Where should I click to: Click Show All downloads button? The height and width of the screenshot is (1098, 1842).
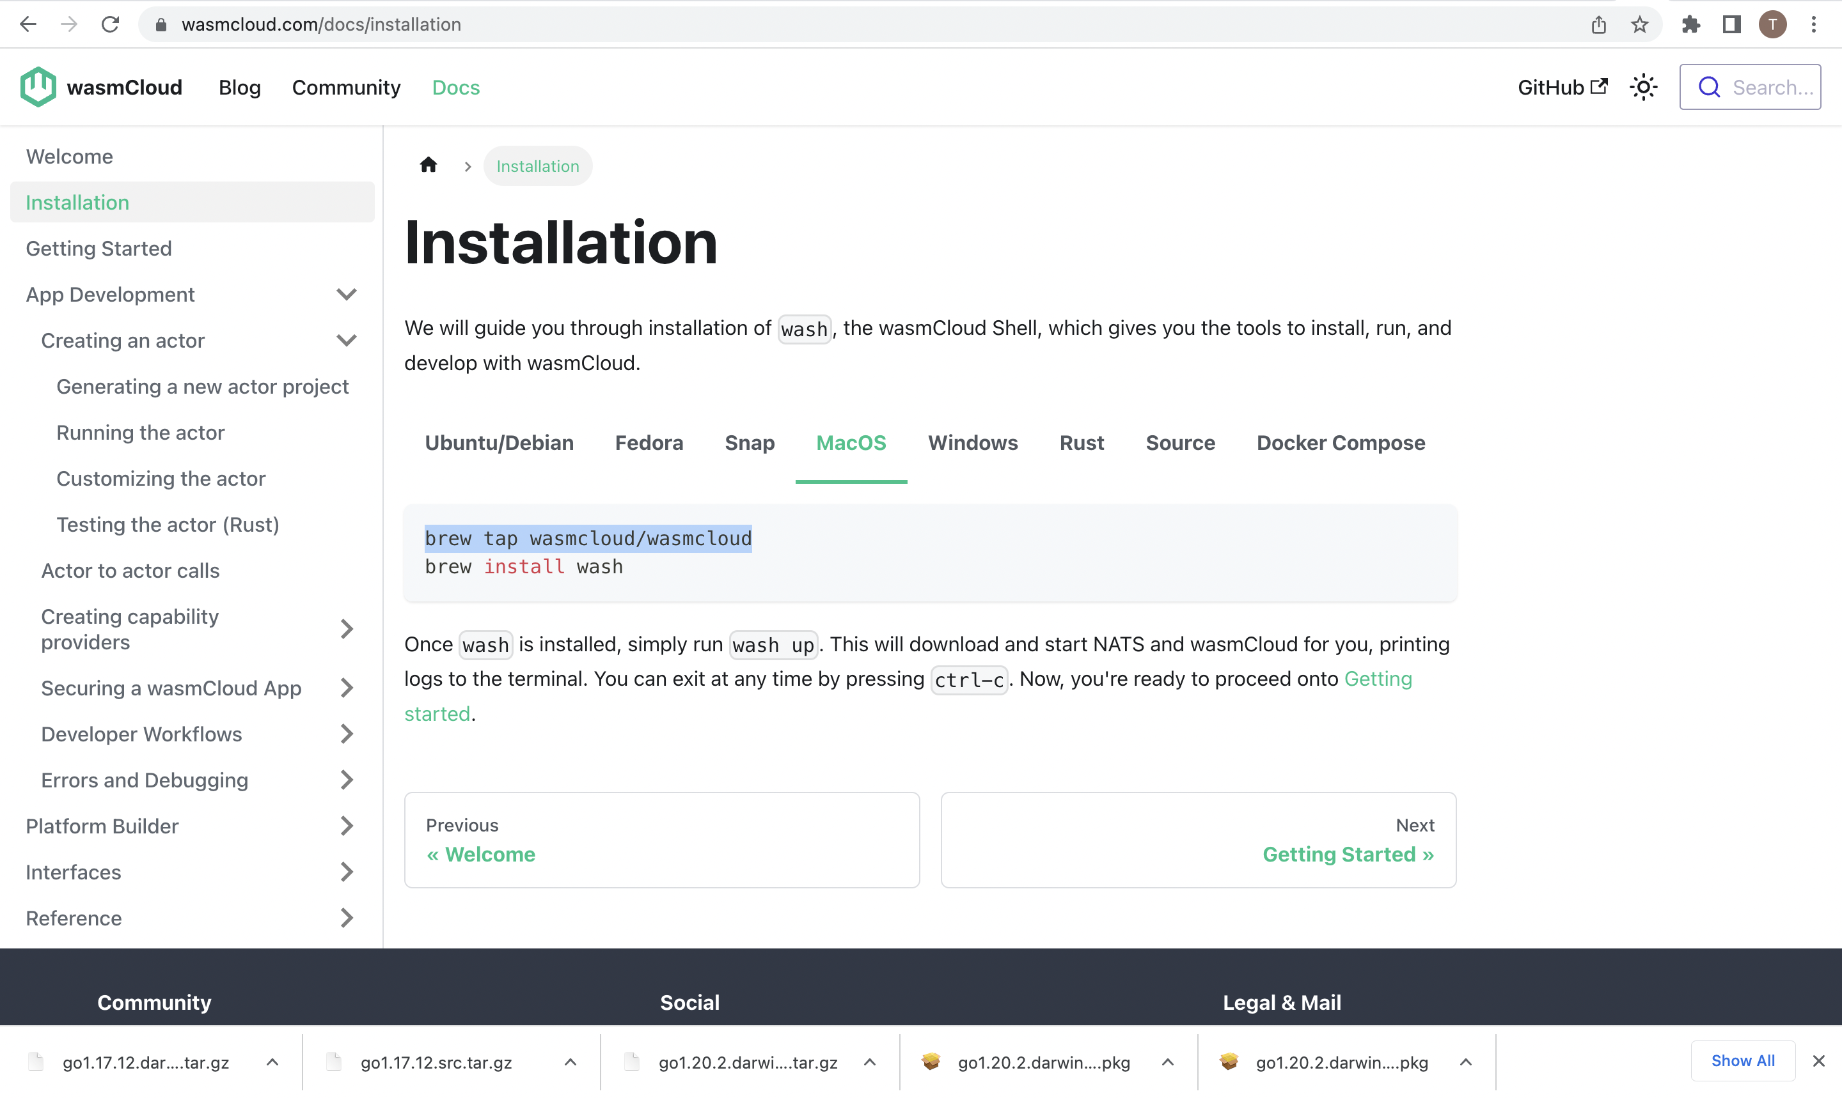tap(1742, 1060)
